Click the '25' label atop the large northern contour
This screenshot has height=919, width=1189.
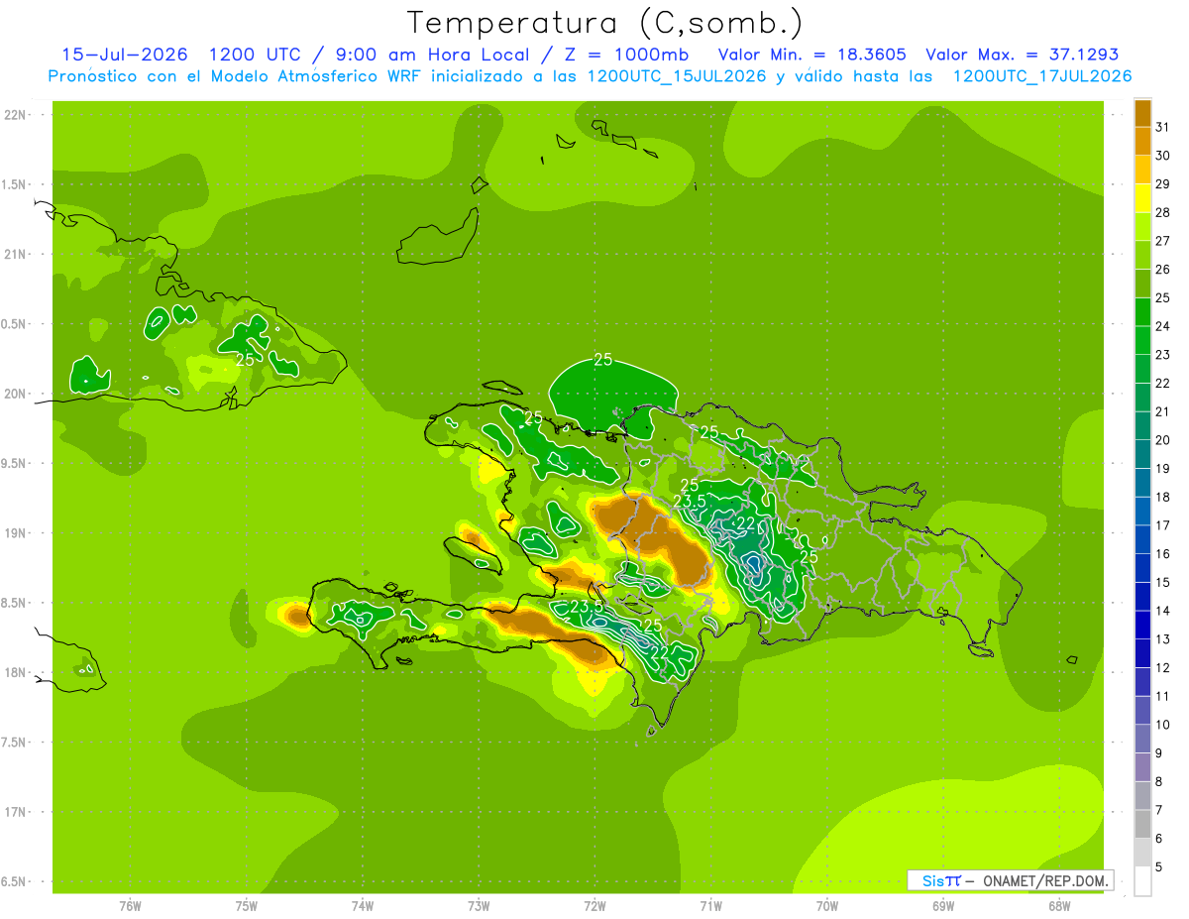click(603, 359)
